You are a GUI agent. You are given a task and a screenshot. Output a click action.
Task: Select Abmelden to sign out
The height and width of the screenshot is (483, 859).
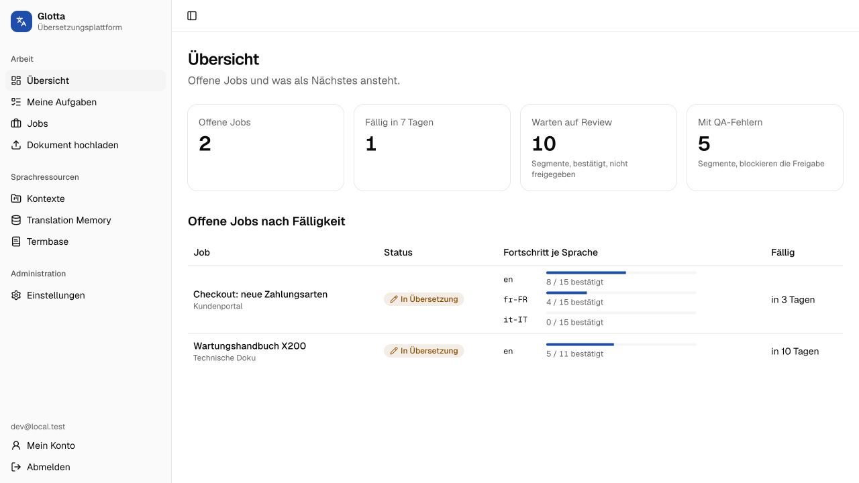tap(85, 467)
